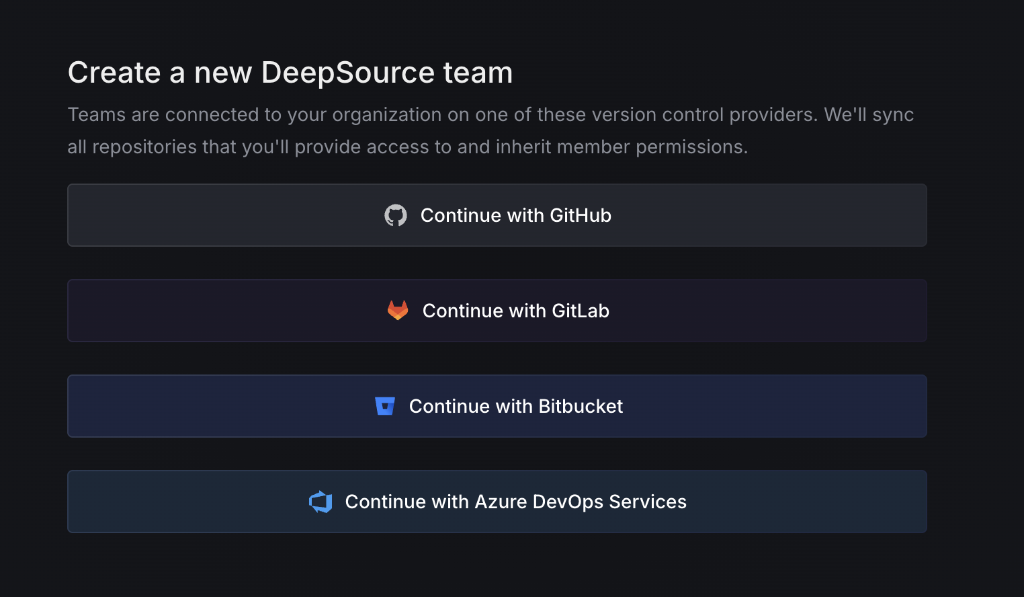Click the blue Bitbucket bucket icon

[x=385, y=406]
